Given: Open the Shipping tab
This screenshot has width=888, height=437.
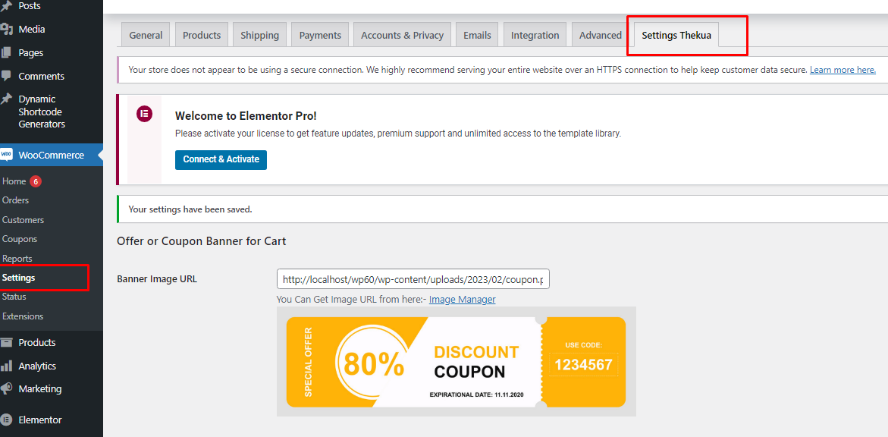Looking at the screenshot, I should [260, 35].
